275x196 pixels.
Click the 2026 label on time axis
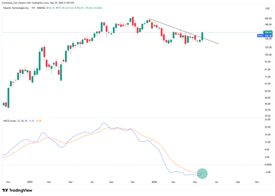154,182
